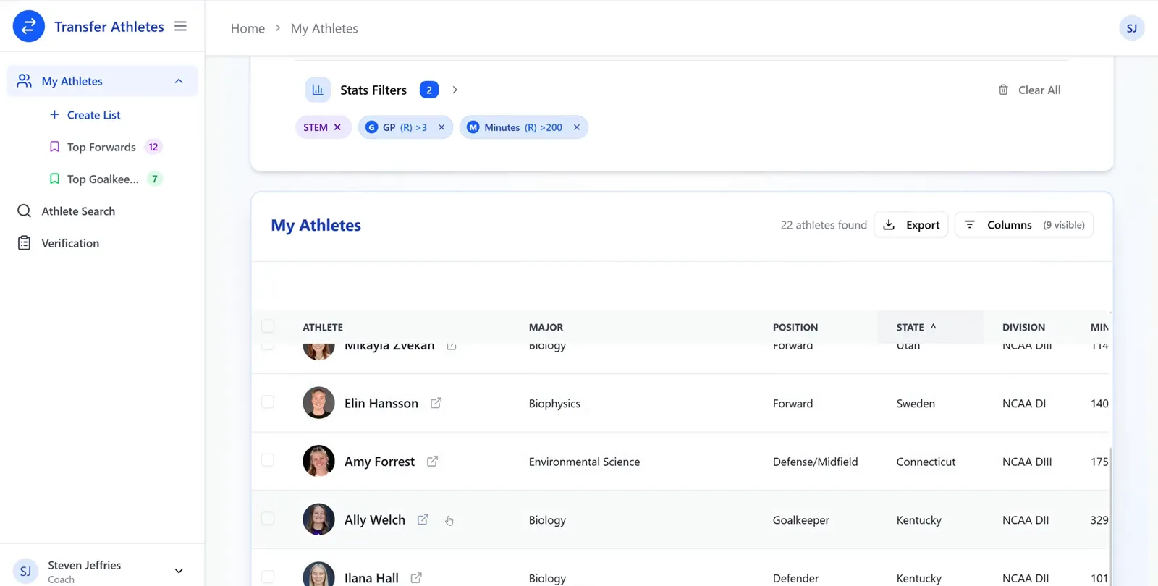Click the Top Forwards bookmark icon

coord(54,147)
